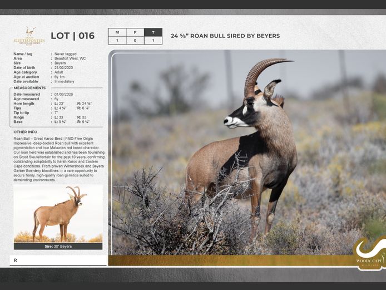The width and height of the screenshot is (386, 290).
Task: Click the "Beaufort West, WC" area value
Action: pyautogui.click(x=70, y=58)
